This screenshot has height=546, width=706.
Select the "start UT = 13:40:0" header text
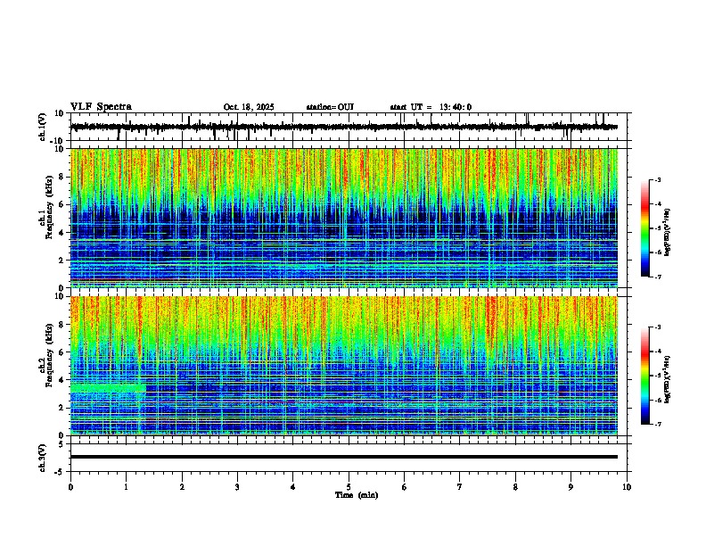(431, 107)
